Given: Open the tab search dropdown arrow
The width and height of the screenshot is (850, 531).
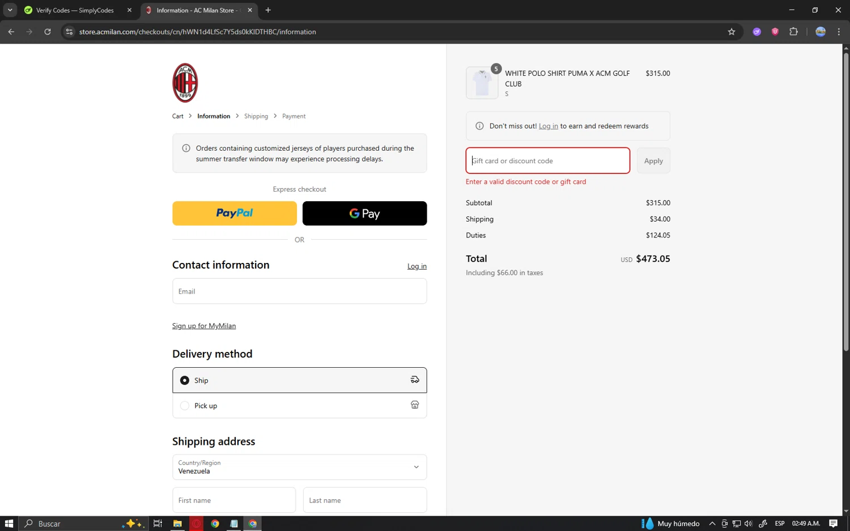Looking at the screenshot, I should tap(10, 10).
